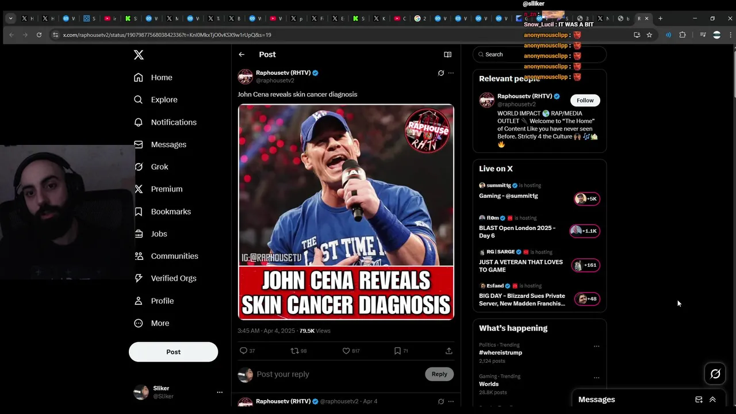Reload the page in the browser
The image size is (736, 414).
click(39, 35)
